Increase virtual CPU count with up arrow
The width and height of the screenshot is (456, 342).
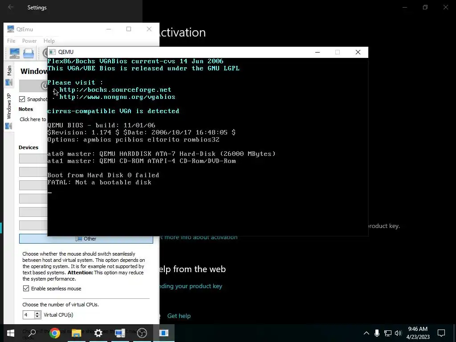(37, 313)
